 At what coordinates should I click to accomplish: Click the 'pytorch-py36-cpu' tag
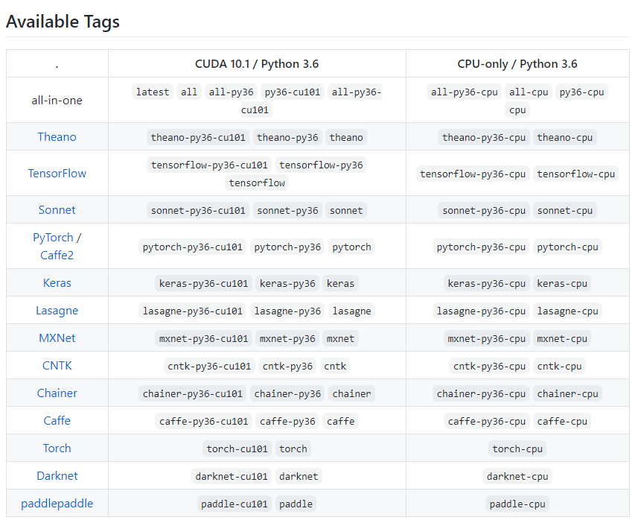click(481, 247)
